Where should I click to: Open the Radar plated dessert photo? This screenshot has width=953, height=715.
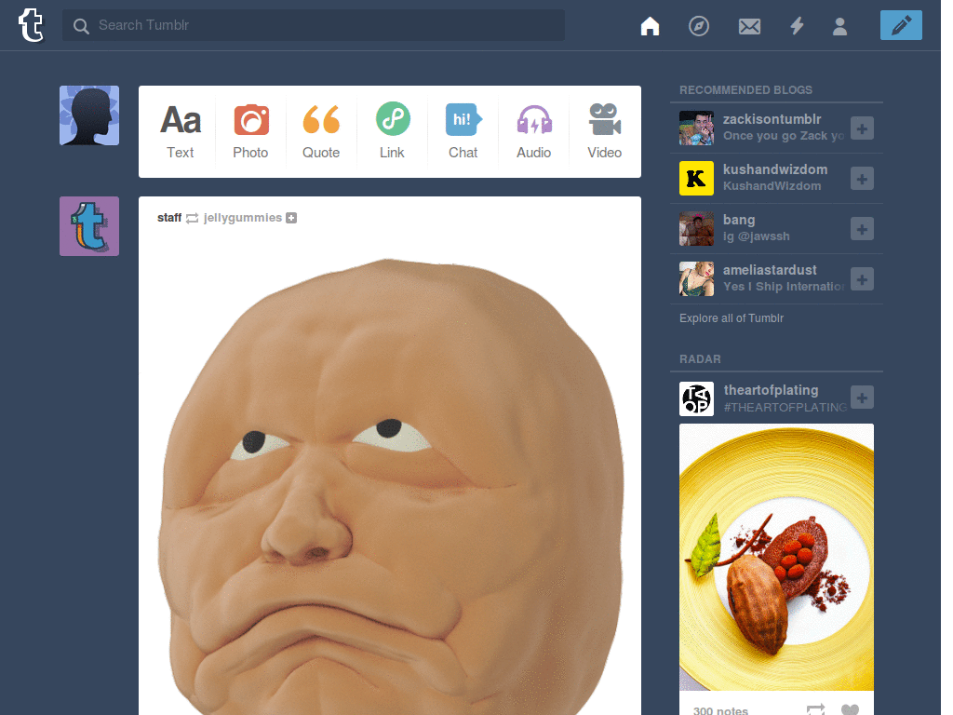point(776,557)
